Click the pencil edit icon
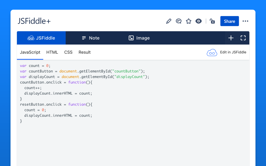Image resolution: width=266 pixels, height=166 pixels. point(169,21)
